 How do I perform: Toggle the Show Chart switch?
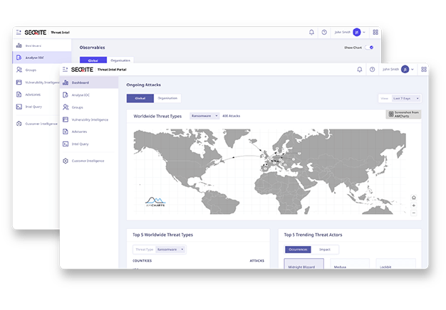[369, 48]
